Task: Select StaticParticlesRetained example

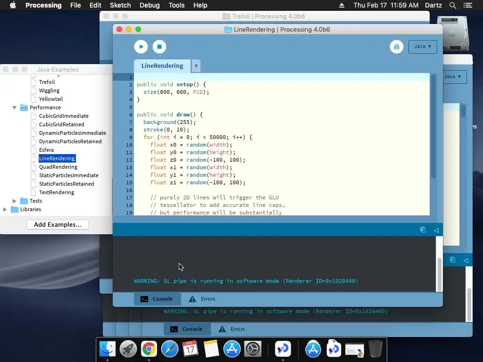Action: [x=67, y=184]
